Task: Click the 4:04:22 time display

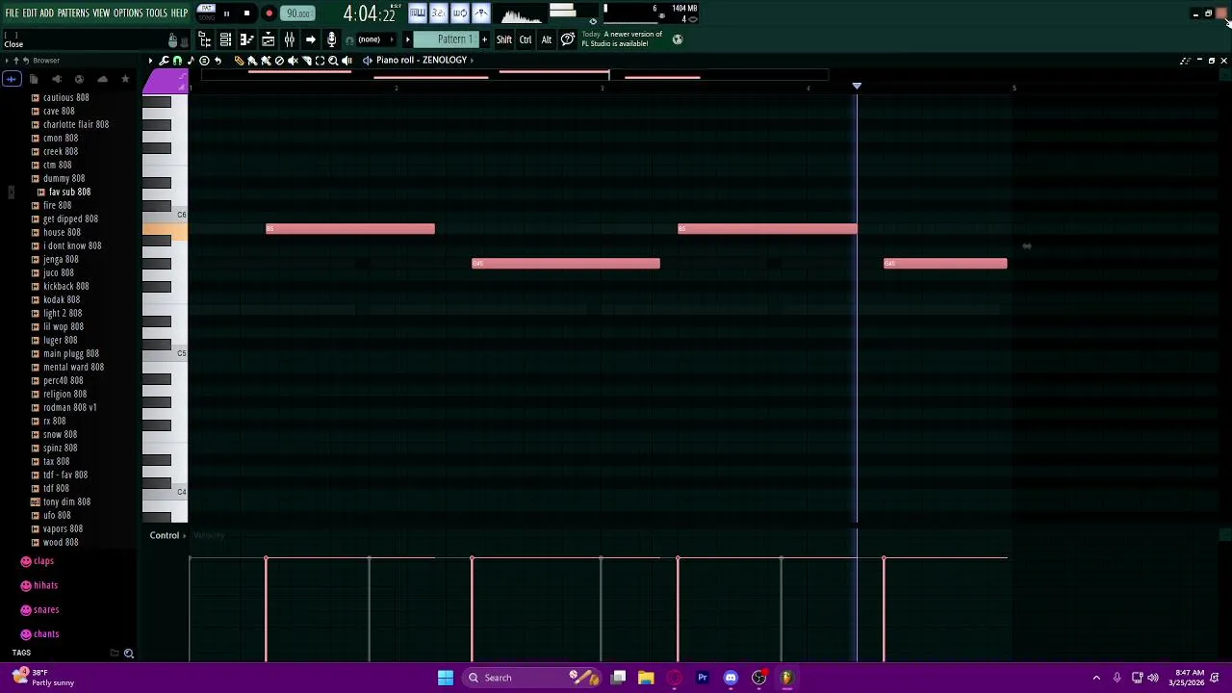Action: coord(370,14)
